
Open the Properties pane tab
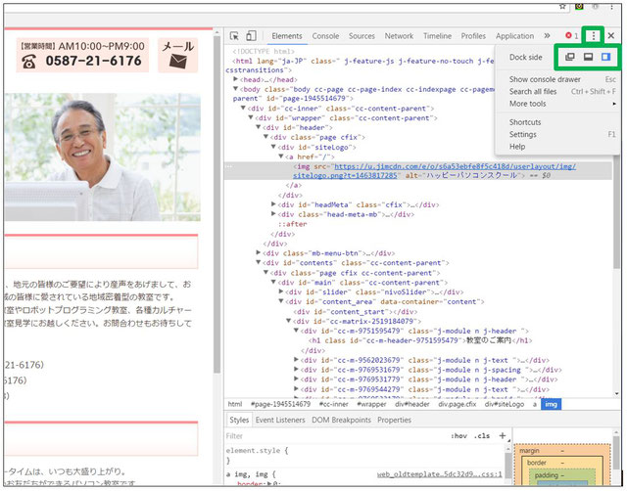point(394,420)
